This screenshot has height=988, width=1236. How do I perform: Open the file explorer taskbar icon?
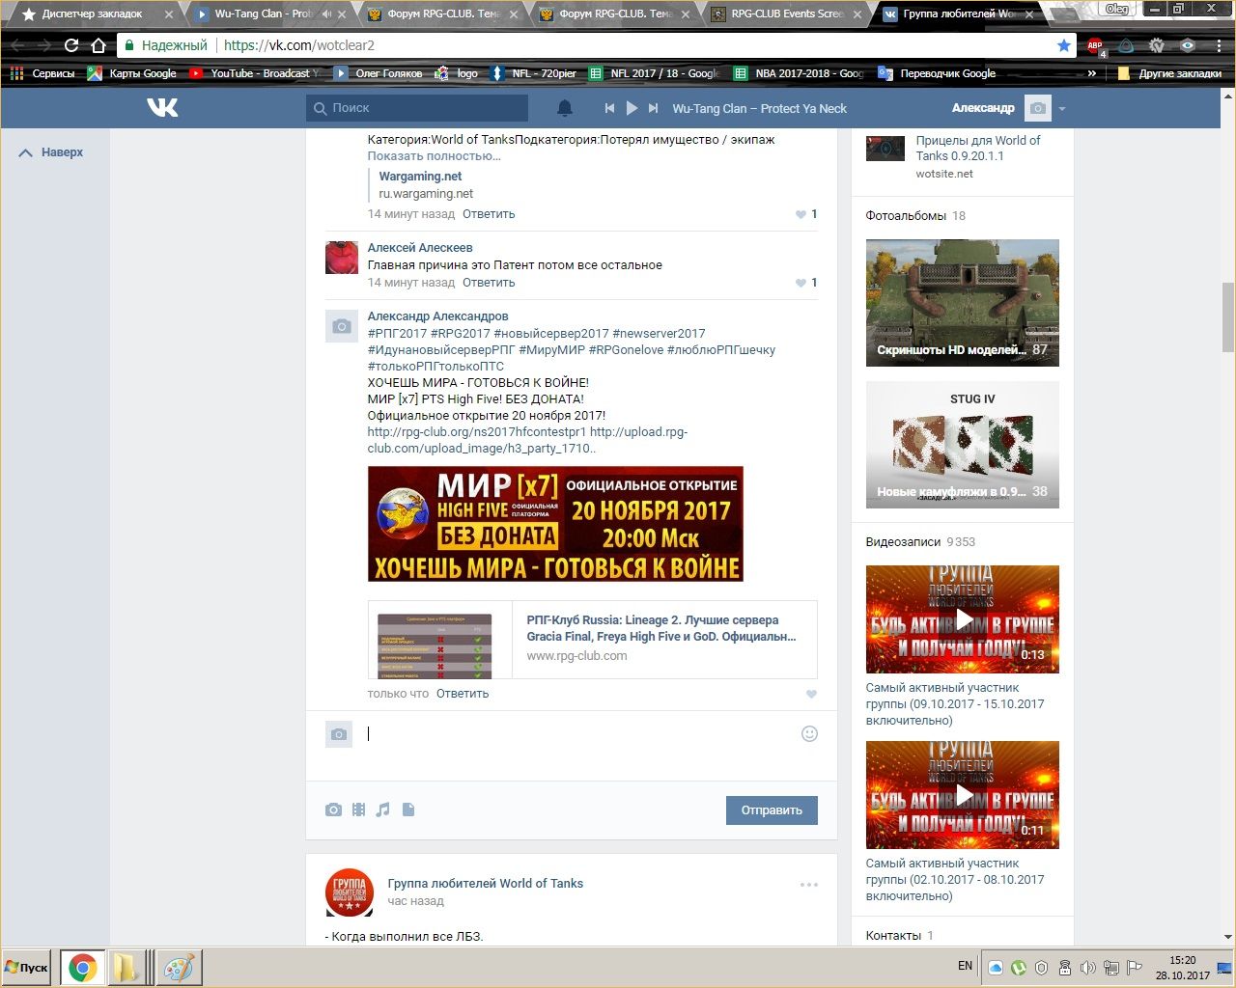pyautogui.click(x=127, y=967)
